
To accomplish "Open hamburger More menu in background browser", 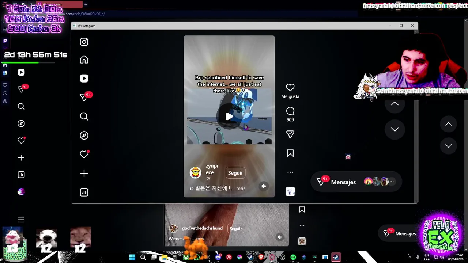I will [x=21, y=220].
